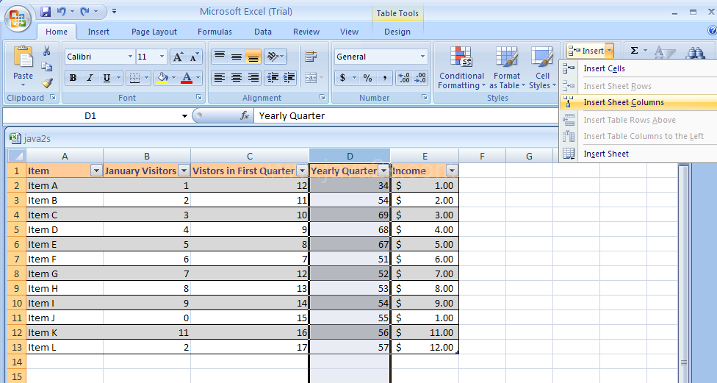Apply the borders button to cells
This screenshot has height=383, width=717.
[134, 78]
